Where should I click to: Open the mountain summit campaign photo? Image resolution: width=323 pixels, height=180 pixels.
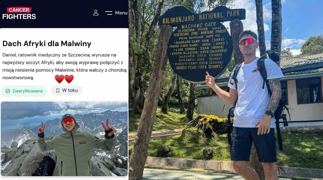64,139
